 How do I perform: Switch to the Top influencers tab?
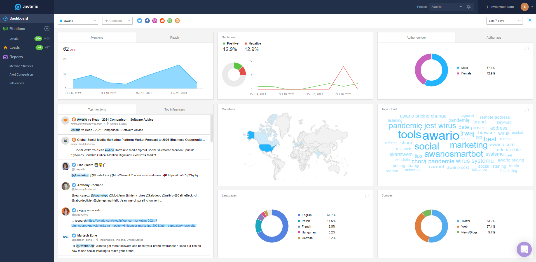coord(175,109)
